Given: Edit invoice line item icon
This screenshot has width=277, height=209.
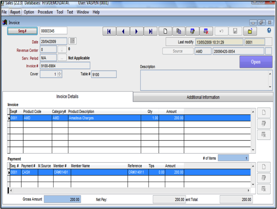Looking at the screenshot, I should coord(264,123).
